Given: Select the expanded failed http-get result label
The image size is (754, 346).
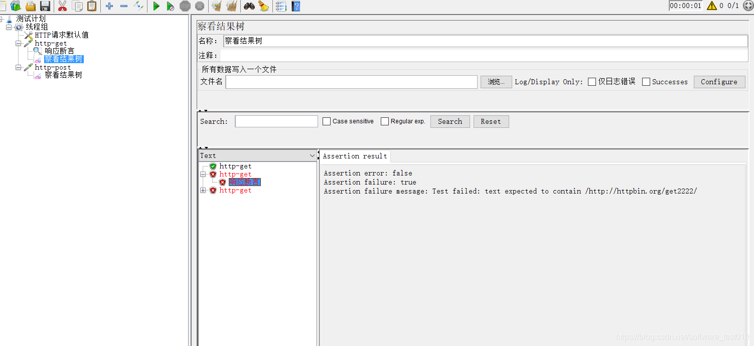Looking at the screenshot, I should 235,174.
